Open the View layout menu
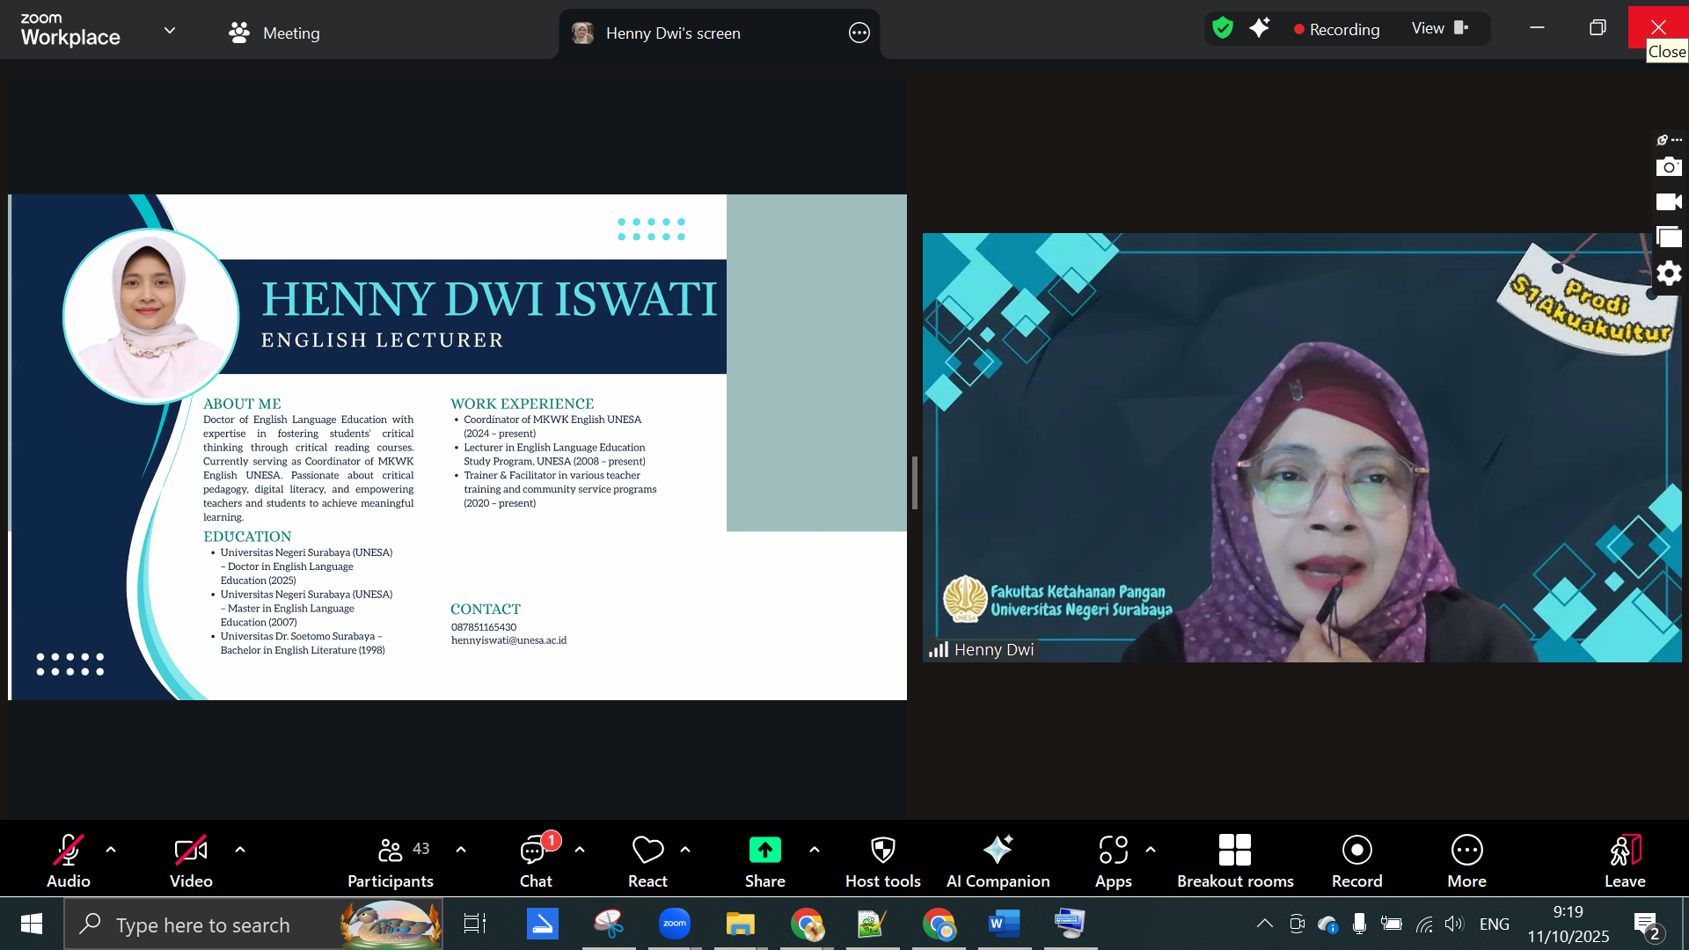 click(1439, 28)
